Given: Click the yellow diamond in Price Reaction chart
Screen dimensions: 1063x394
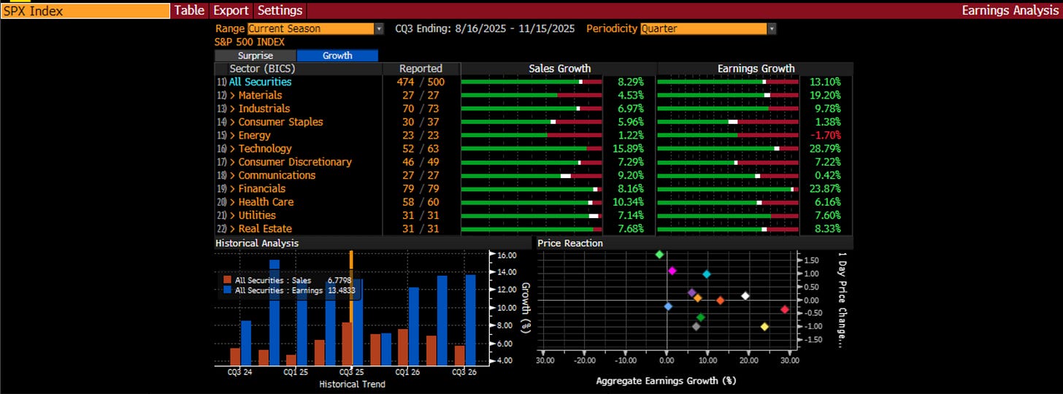Looking at the screenshot, I should (x=764, y=326).
